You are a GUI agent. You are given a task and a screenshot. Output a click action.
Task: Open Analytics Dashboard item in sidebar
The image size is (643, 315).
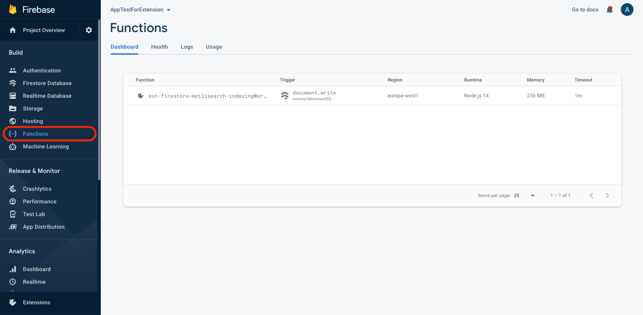[x=37, y=269]
